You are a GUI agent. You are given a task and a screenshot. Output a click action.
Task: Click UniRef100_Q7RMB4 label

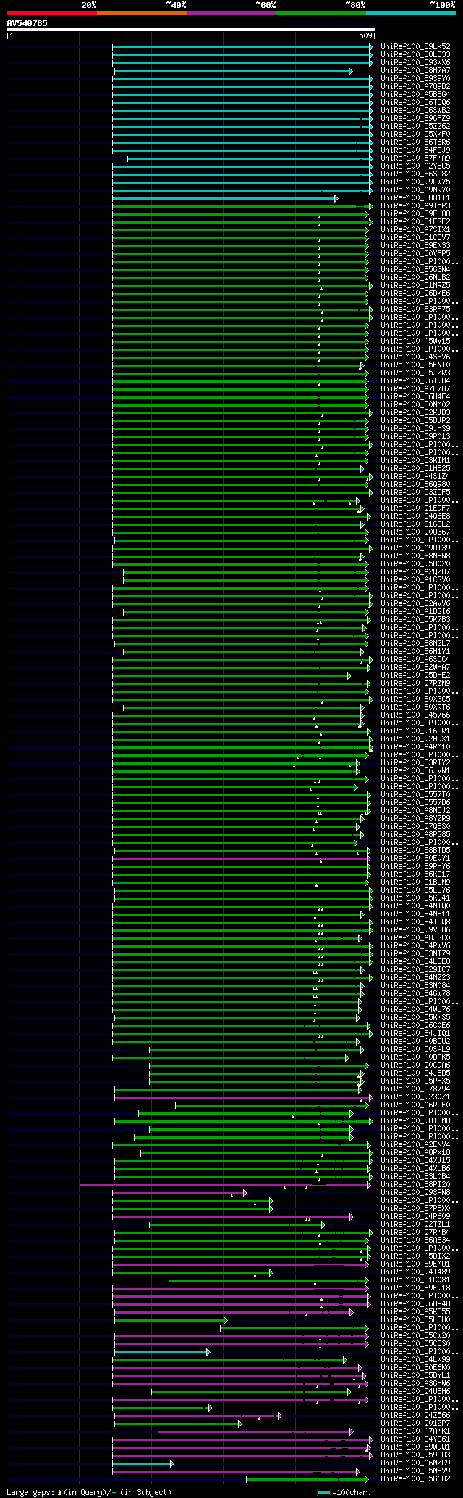(415, 1232)
